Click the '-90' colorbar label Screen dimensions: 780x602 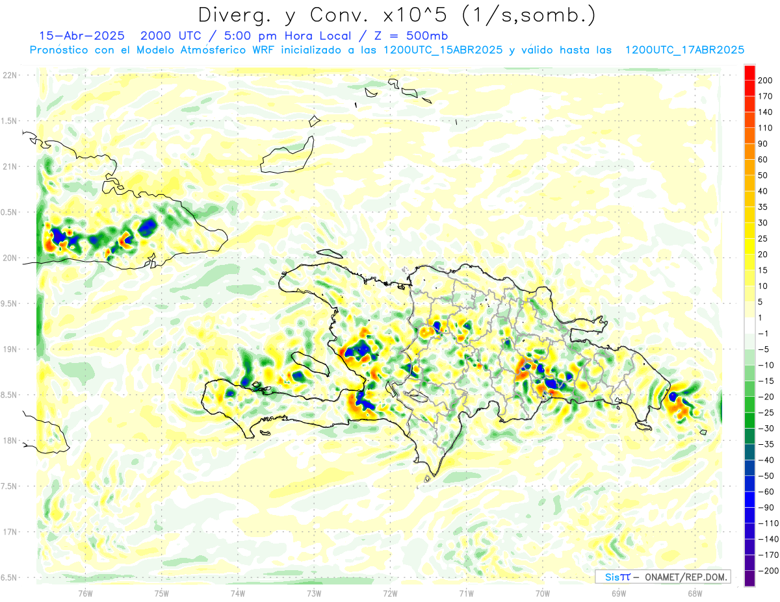click(x=765, y=507)
